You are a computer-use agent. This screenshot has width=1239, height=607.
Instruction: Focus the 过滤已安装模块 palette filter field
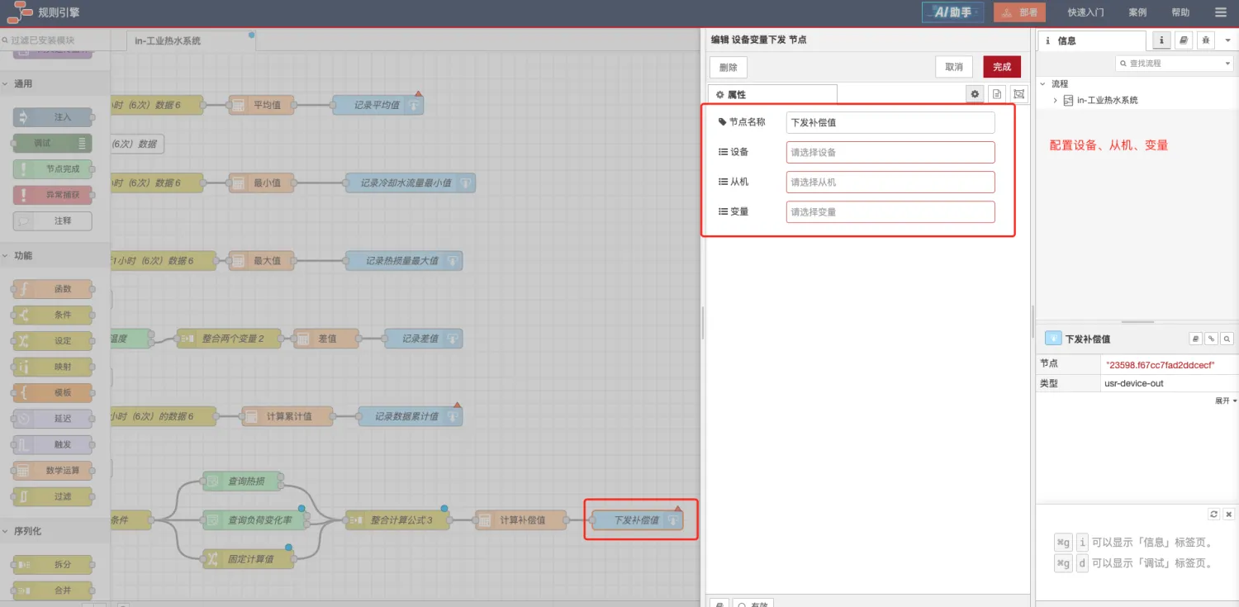click(56, 40)
